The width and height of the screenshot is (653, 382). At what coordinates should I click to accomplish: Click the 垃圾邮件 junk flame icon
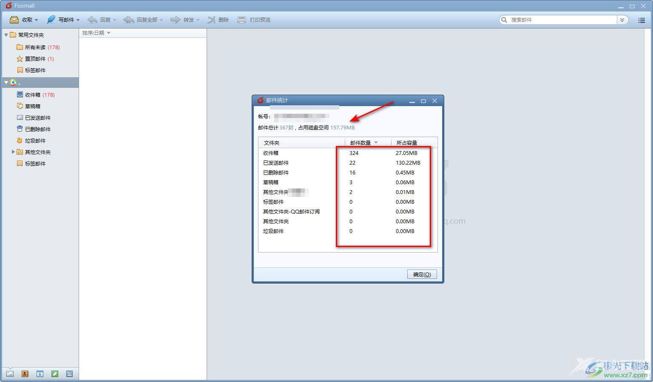click(20, 140)
